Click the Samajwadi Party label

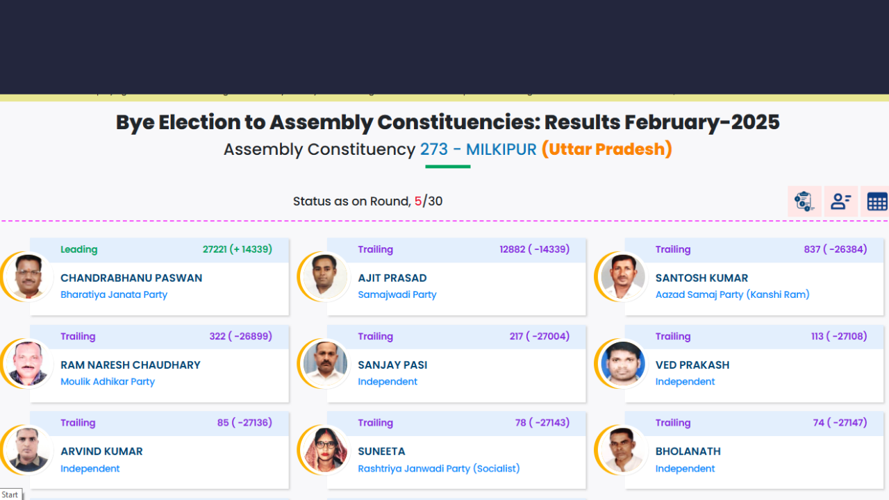[397, 294]
